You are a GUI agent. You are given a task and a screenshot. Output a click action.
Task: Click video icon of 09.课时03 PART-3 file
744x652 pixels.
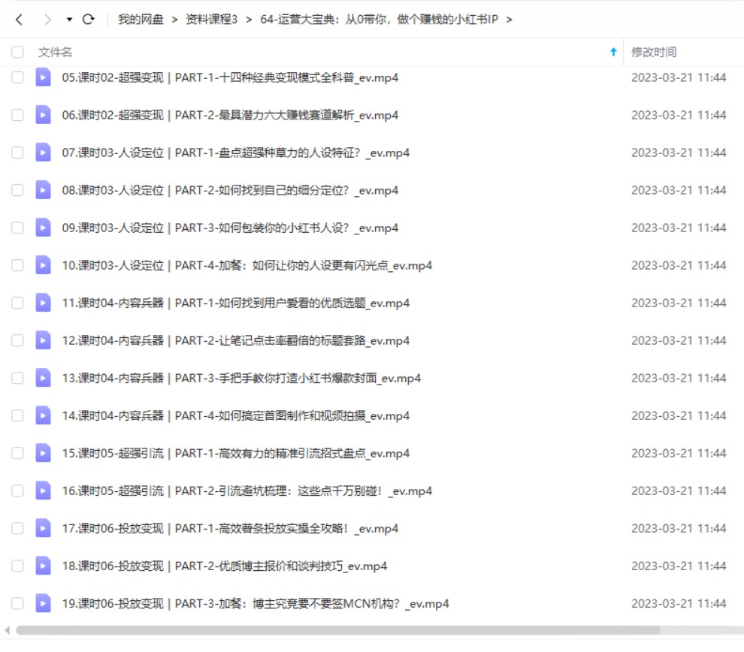(43, 228)
